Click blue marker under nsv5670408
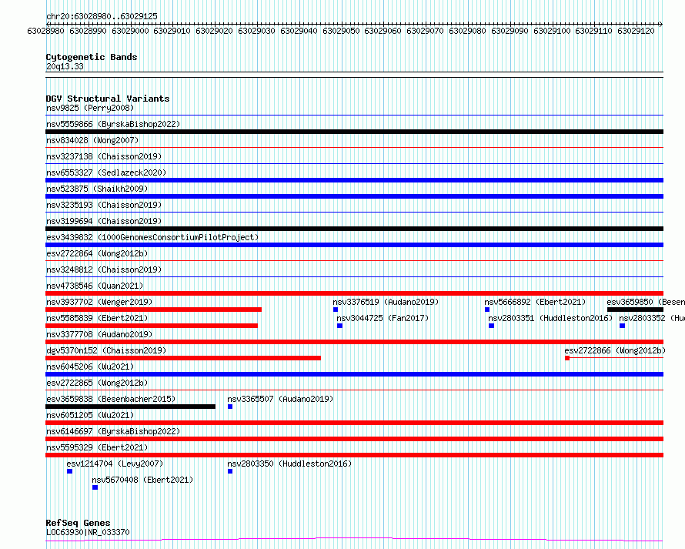Screen dimensions: 685x549 point(95,487)
